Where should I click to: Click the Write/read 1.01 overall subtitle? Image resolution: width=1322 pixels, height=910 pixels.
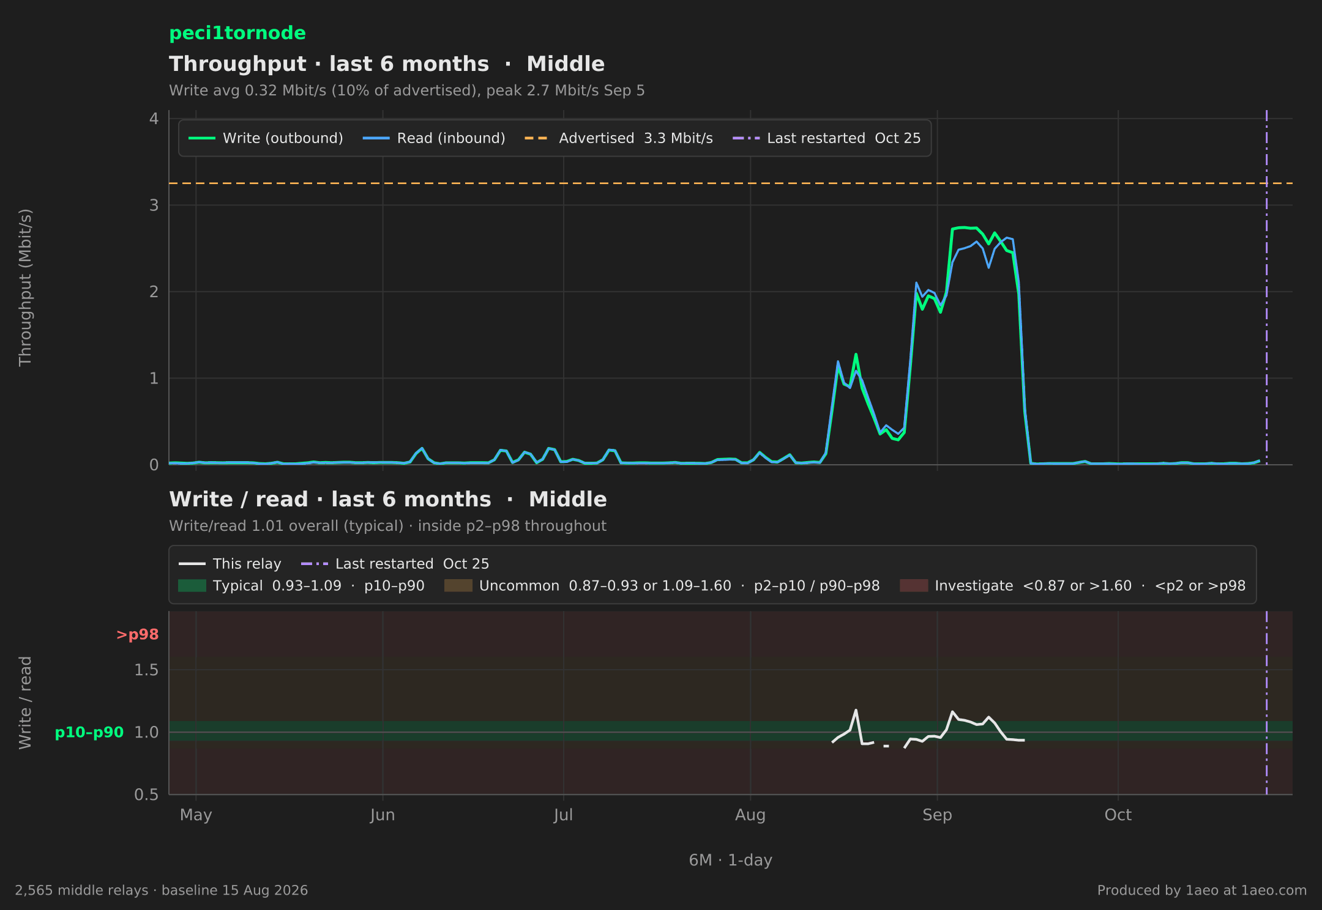point(388,526)
